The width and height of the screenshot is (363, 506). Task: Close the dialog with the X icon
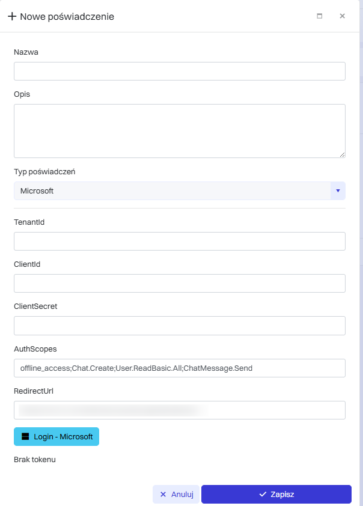(342, 16)
